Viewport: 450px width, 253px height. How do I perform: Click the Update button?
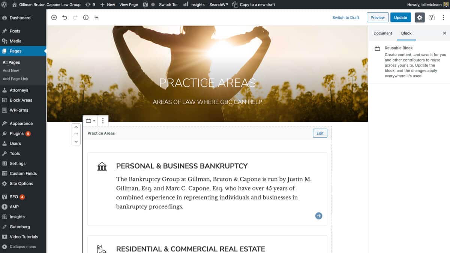point(400,18)
